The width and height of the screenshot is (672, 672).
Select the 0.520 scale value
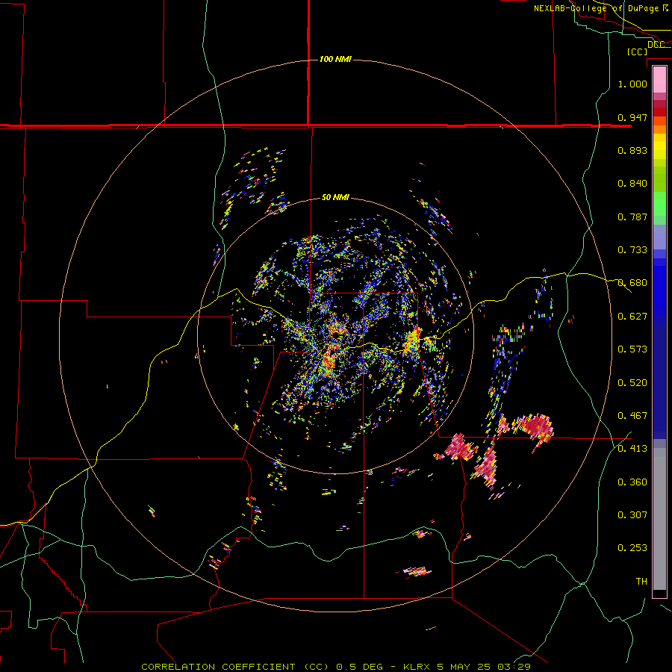click(x=632, y=383)
